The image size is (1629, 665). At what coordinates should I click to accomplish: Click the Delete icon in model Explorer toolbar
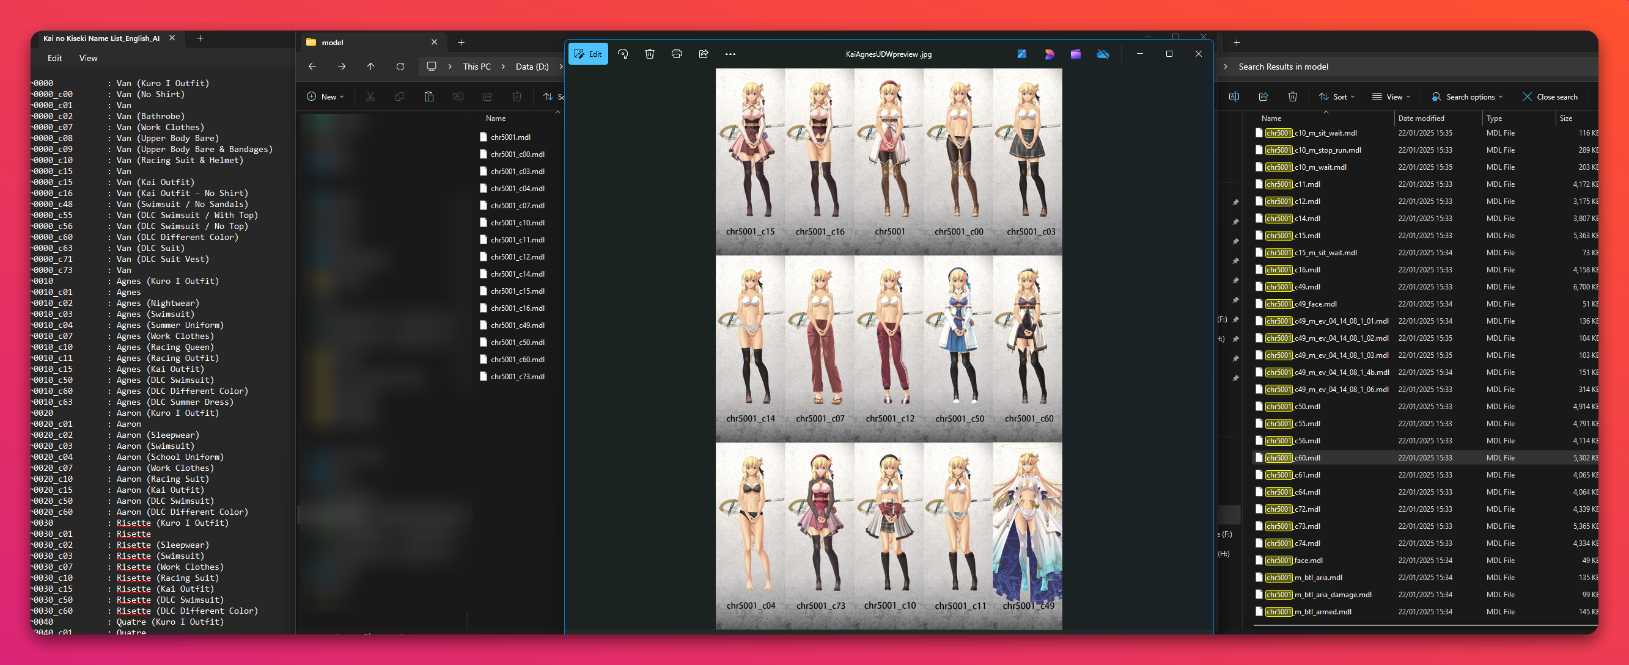517,96
